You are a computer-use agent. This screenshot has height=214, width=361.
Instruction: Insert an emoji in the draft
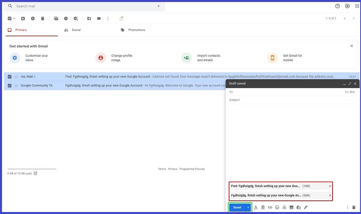277,207
